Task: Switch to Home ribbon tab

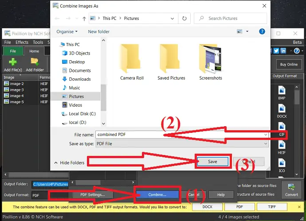Action: click(x=34, y=51)
